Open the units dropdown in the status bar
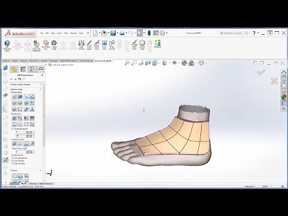Image resolution: width=288 pixels, height=216 pixels. 271,187
